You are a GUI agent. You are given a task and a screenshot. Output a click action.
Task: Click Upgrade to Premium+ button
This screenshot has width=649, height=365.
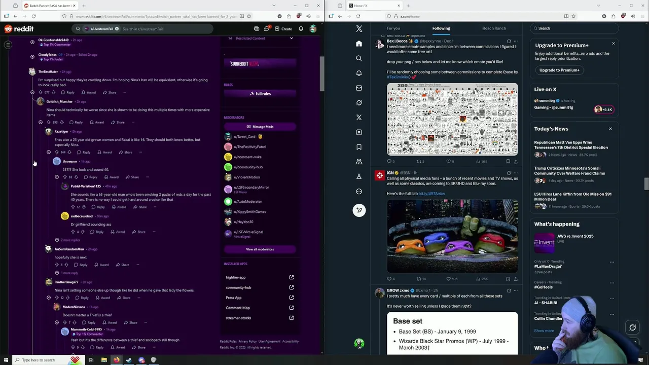pos(559,70)
